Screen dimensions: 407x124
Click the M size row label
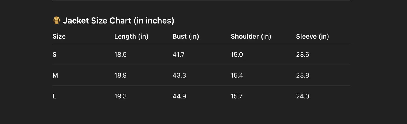55,75
